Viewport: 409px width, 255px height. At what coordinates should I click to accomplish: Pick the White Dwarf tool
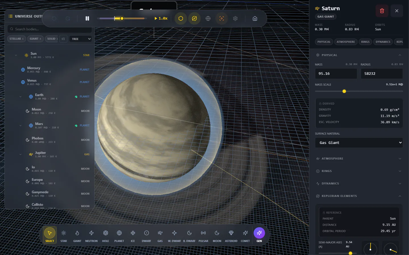tap(174, 236)
